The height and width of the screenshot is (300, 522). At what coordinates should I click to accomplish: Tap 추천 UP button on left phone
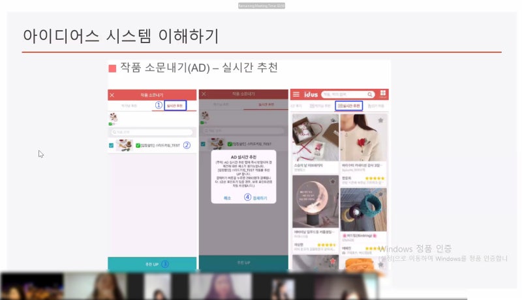click(152, 264)
